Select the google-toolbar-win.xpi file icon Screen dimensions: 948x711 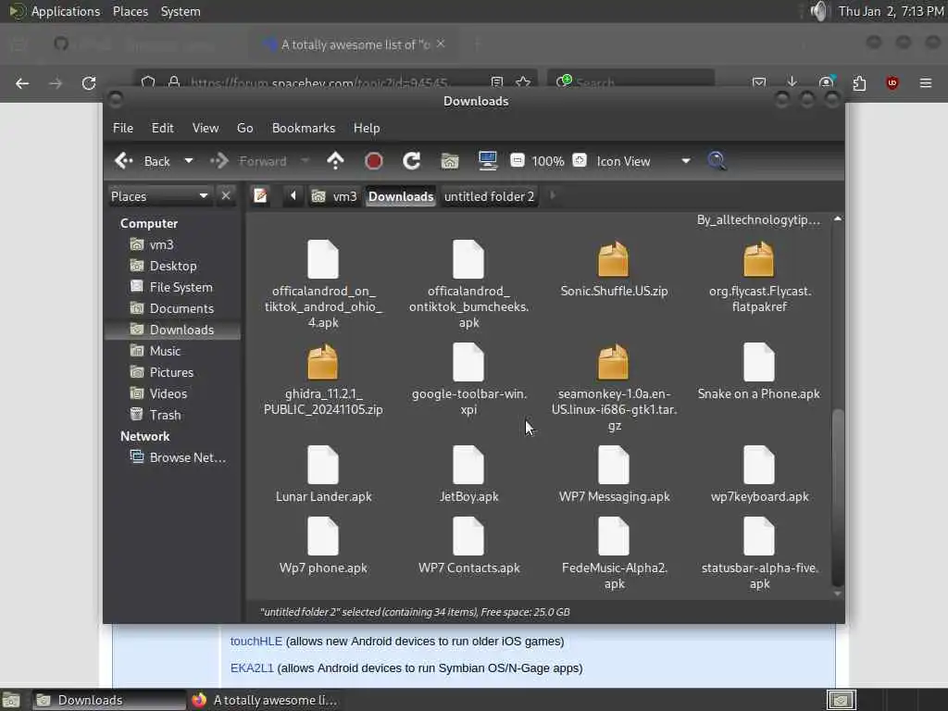point(468,362)
